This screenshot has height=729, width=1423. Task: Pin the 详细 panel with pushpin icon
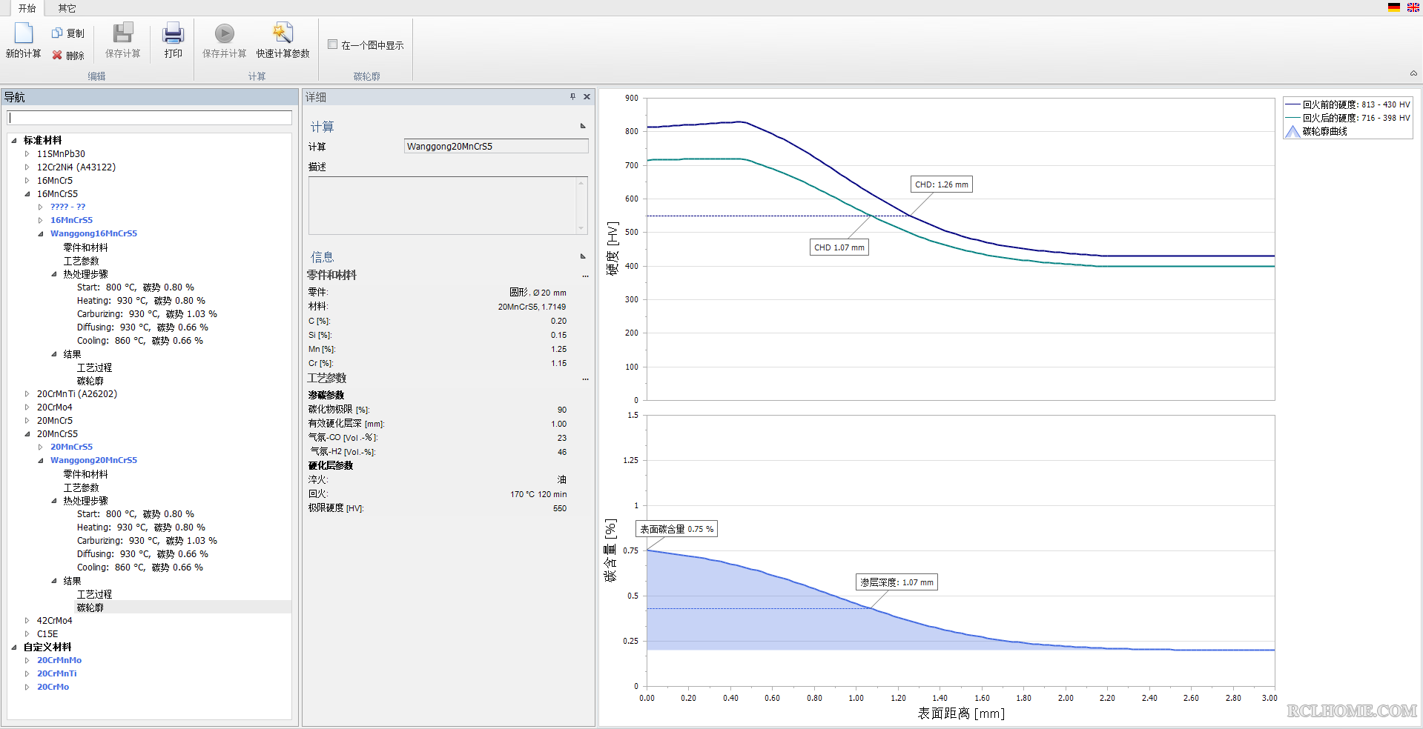coord(572,96)
